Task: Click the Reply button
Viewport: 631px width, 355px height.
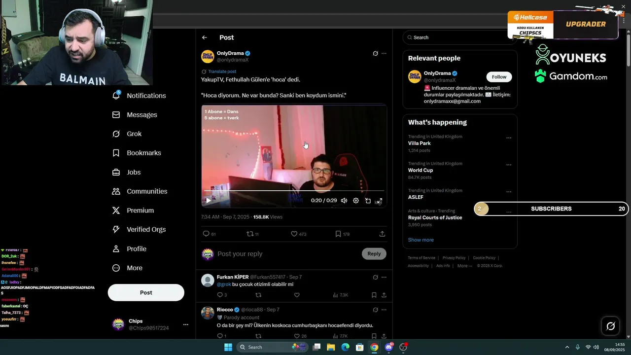Action: click(374, 254)
